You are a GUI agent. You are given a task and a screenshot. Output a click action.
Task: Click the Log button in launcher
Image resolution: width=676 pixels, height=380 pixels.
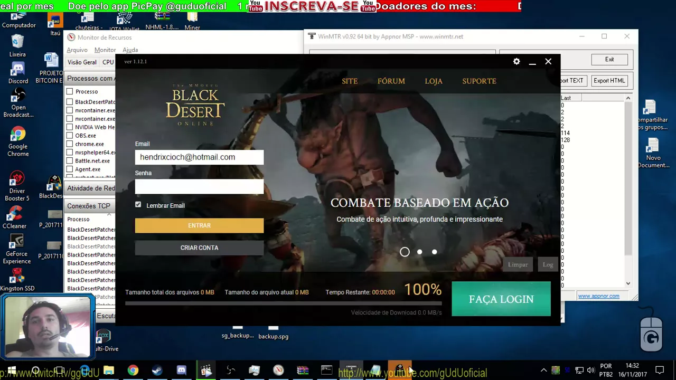coord(548,264)
